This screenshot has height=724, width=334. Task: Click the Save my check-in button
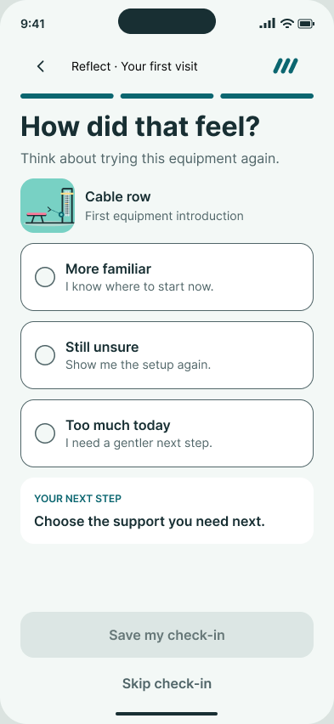click(x=167, y=635)
